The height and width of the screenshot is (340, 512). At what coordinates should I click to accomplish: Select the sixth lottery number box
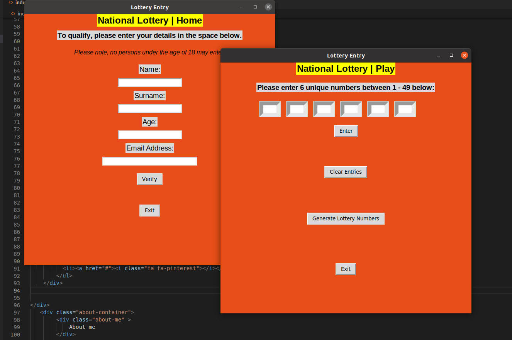[405, 109]
